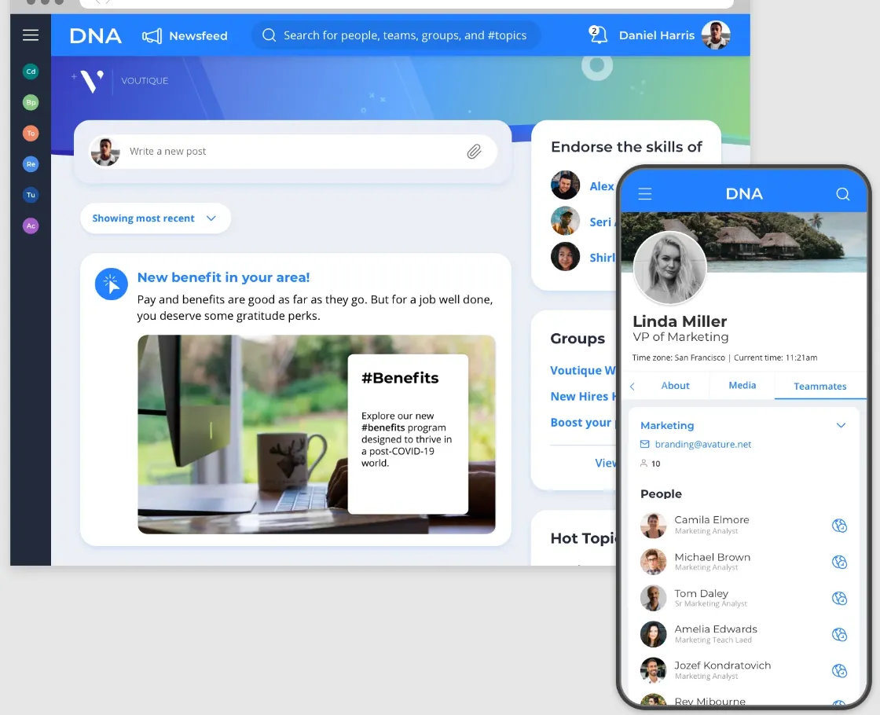Open the Re sidebar badge
This screenshot has height=715, width=880.
point(31,164)
